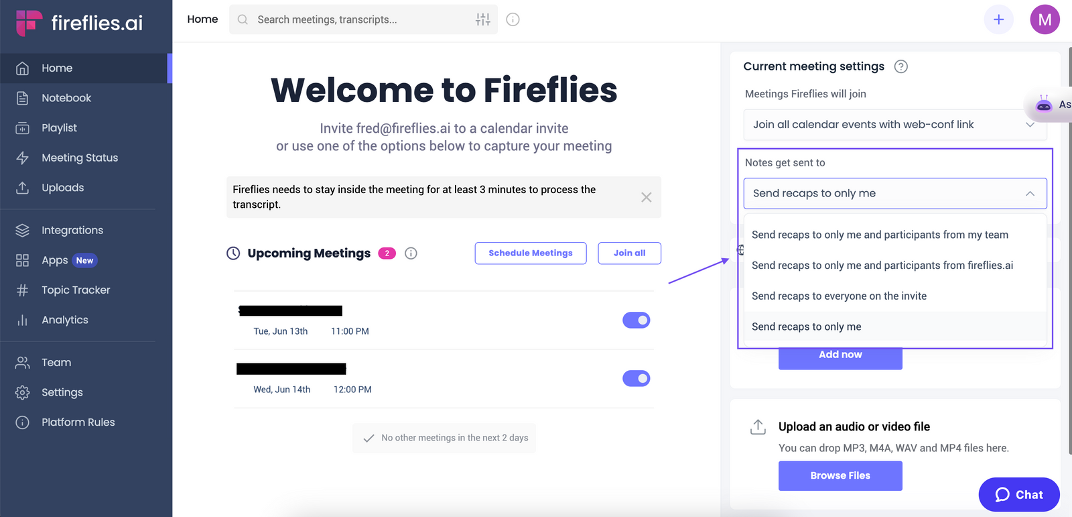View Meeting Status in the sidebar
This screenshot has height=517, width=1072.
(79, 158)
